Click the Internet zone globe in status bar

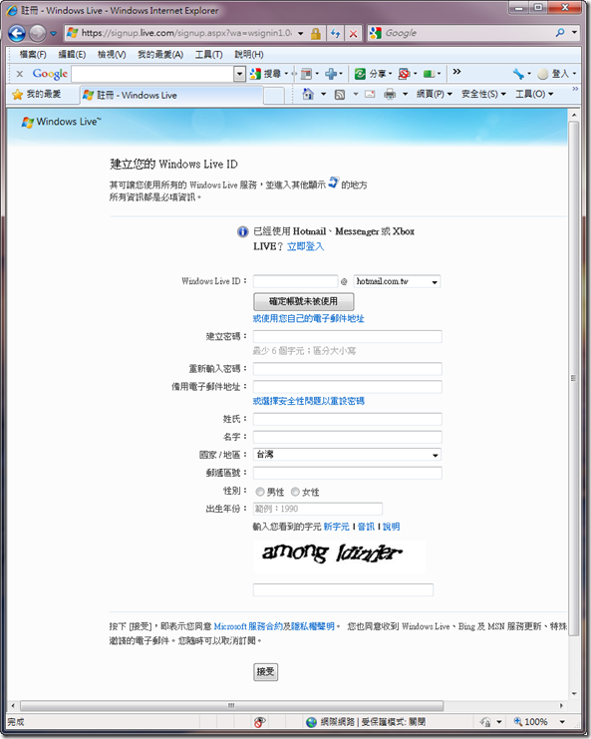click(311, 722)
